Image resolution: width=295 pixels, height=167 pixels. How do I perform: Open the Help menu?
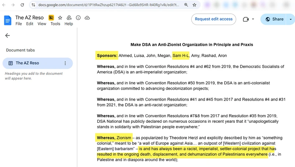69,24
